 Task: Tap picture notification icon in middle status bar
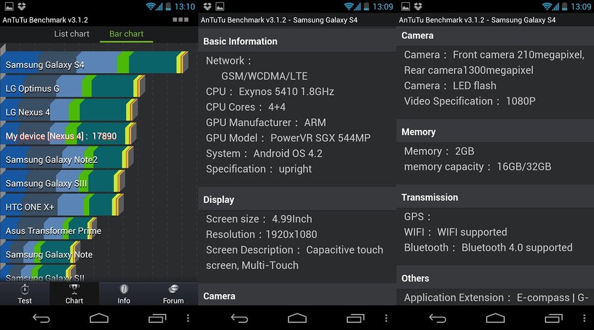[x=220, y=7]
